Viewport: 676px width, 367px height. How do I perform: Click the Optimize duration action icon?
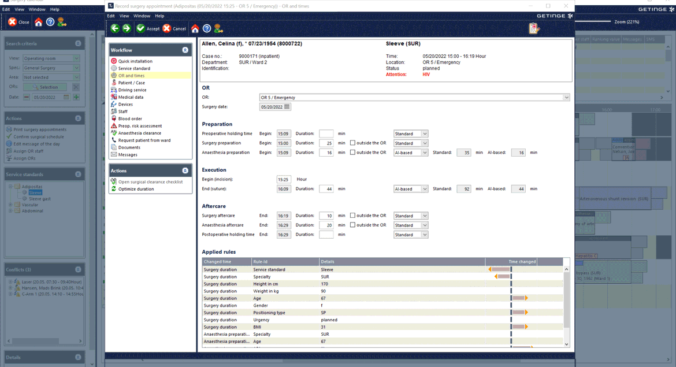tap(114, 189)
